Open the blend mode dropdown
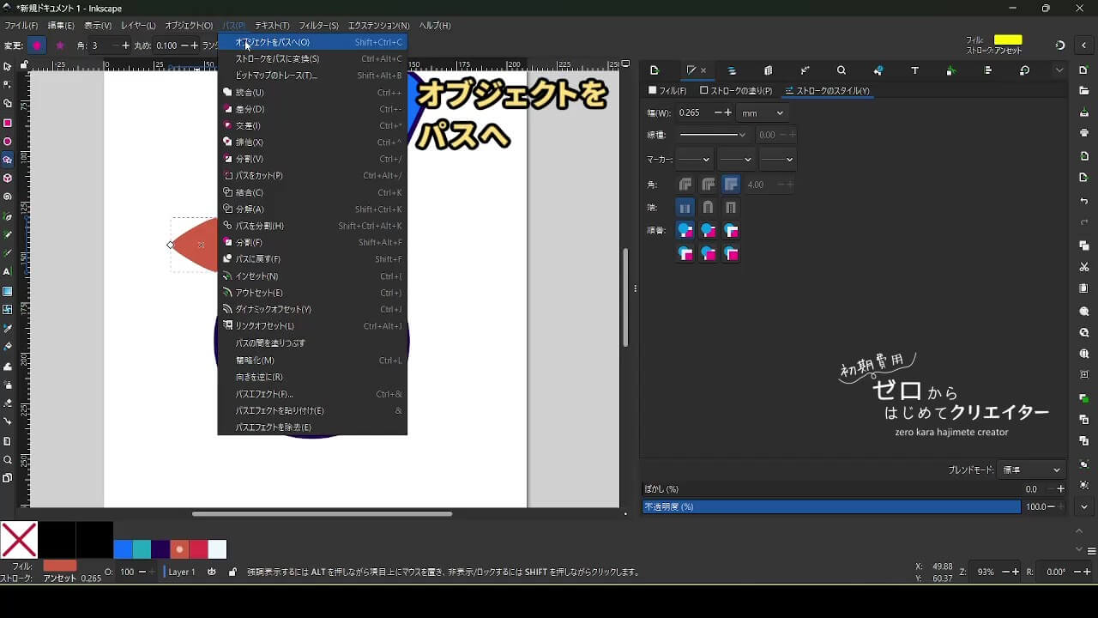Screen dimensions: 1098x618 click(x=1031, y=470)
